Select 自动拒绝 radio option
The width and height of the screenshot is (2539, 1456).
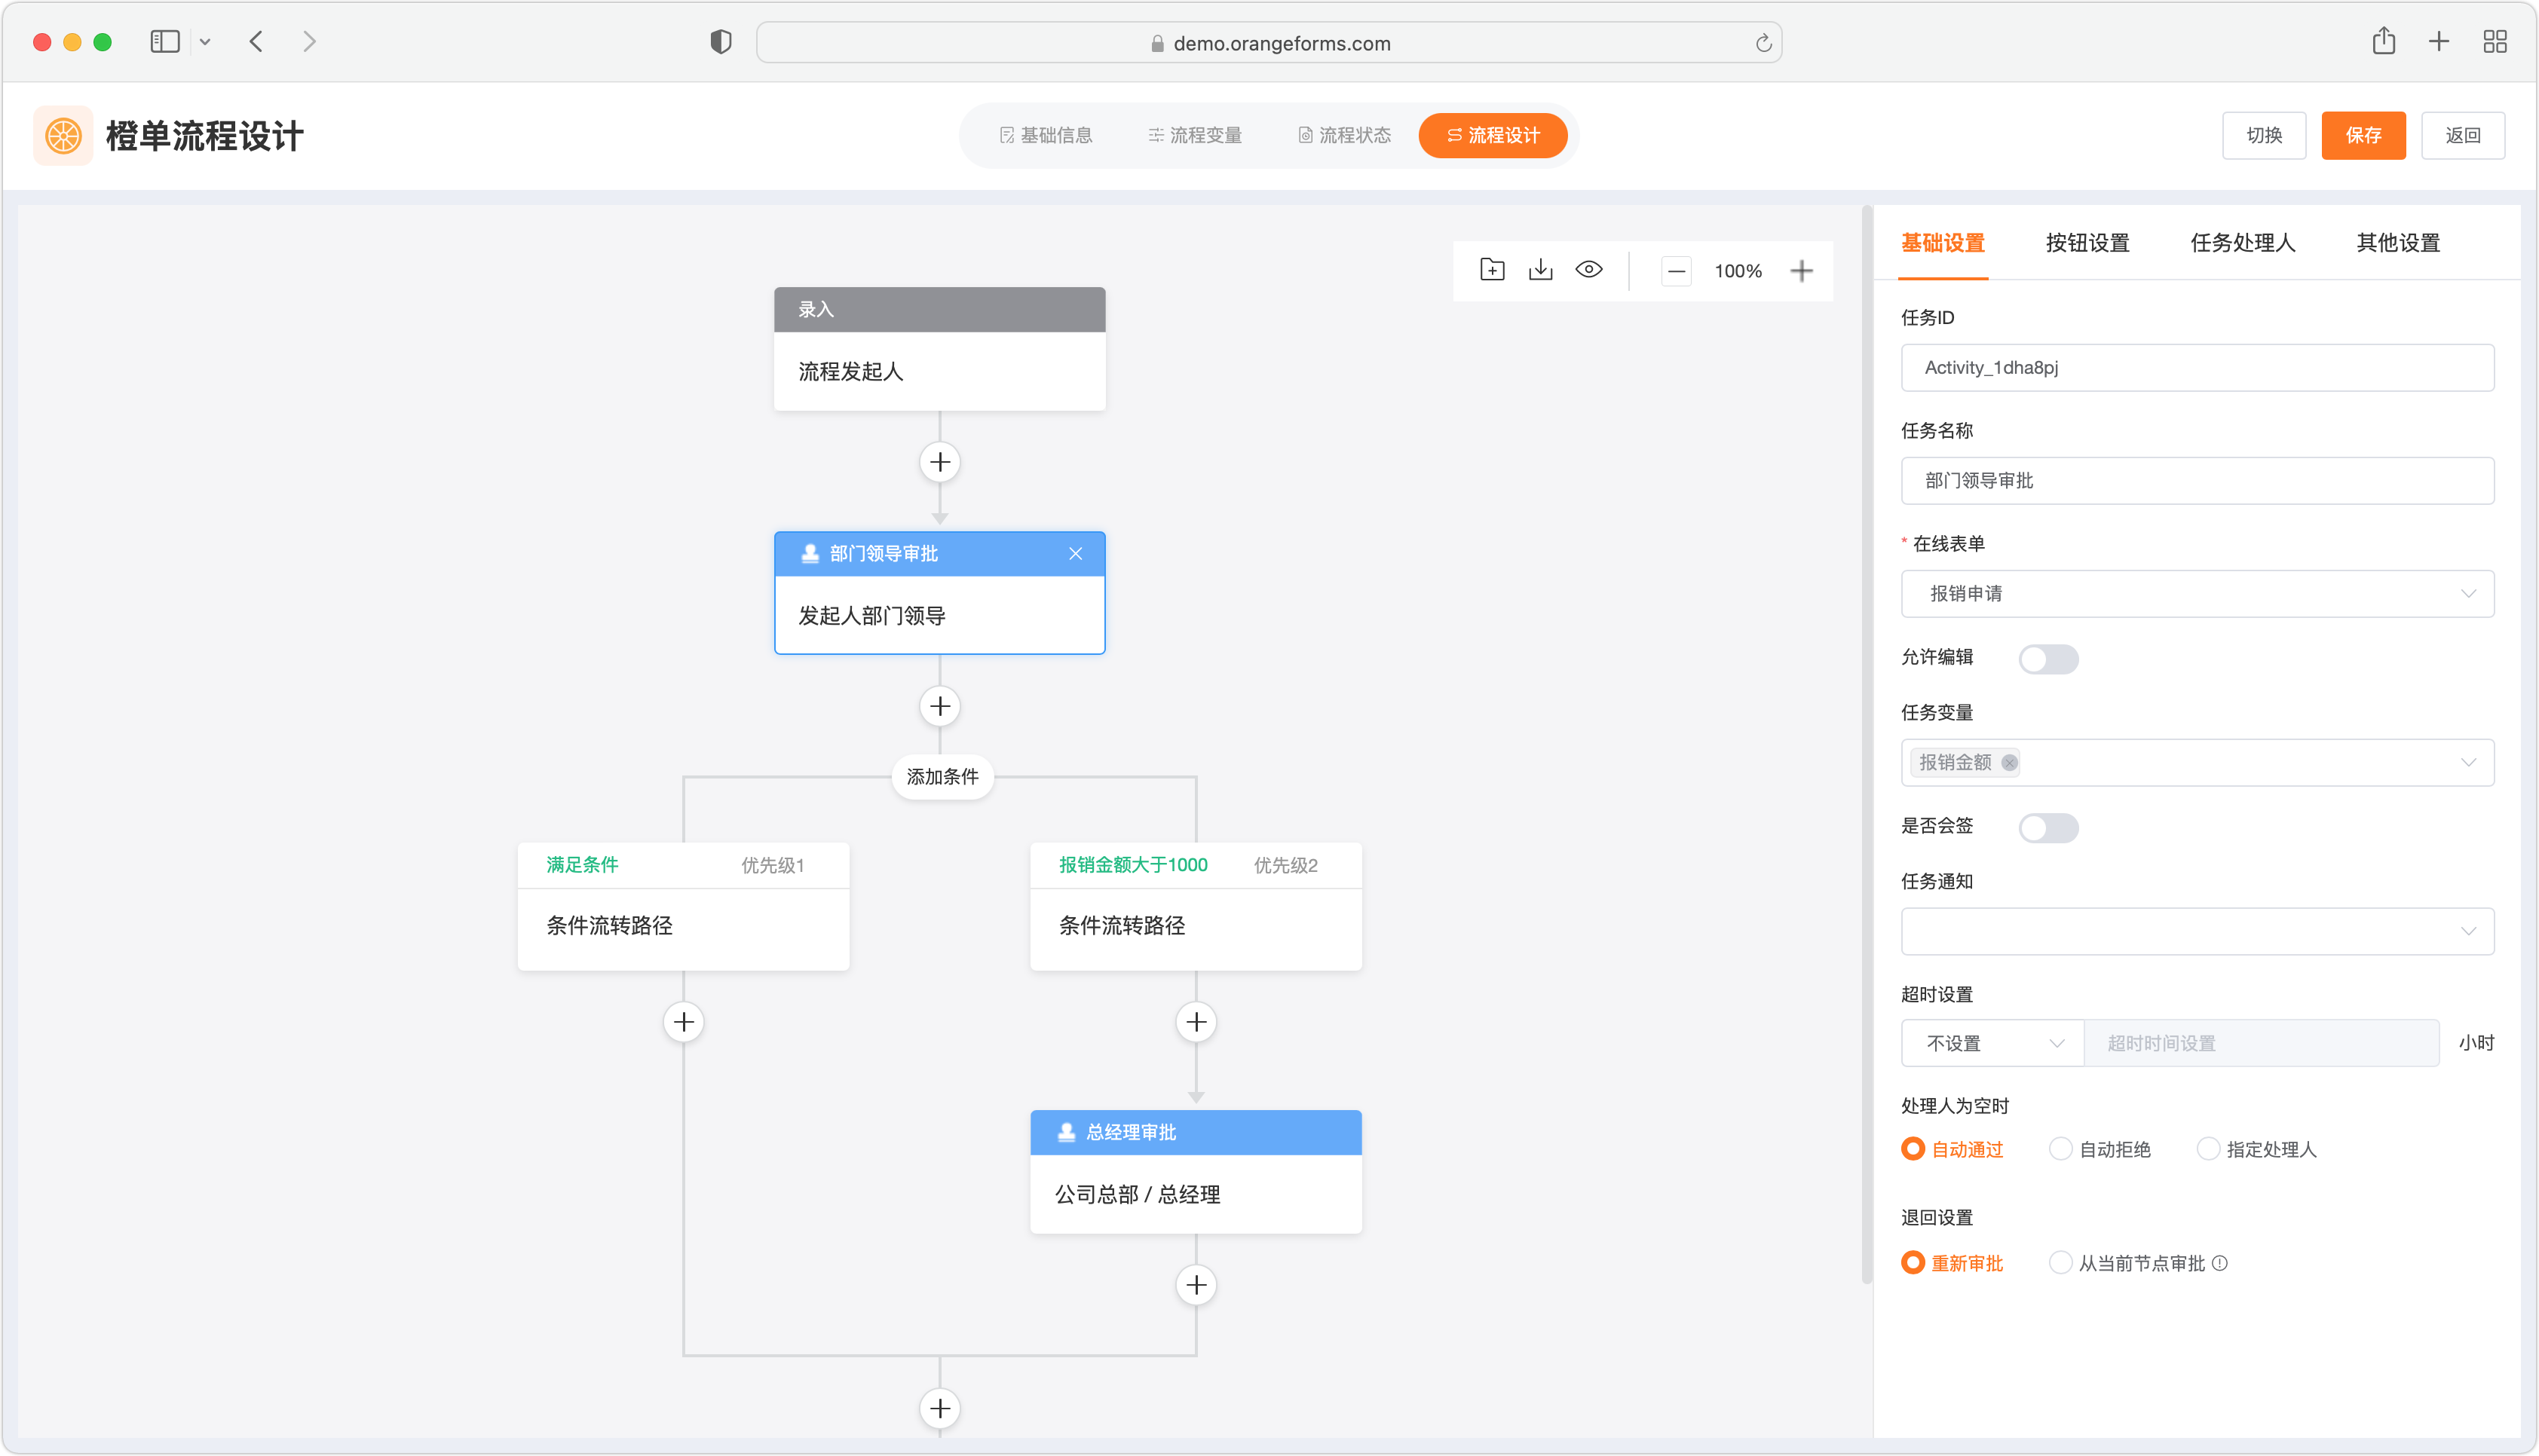coord(2099,1149)
